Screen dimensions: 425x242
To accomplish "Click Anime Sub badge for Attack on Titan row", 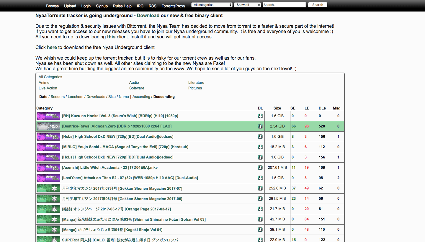I will tap(48, 178).
